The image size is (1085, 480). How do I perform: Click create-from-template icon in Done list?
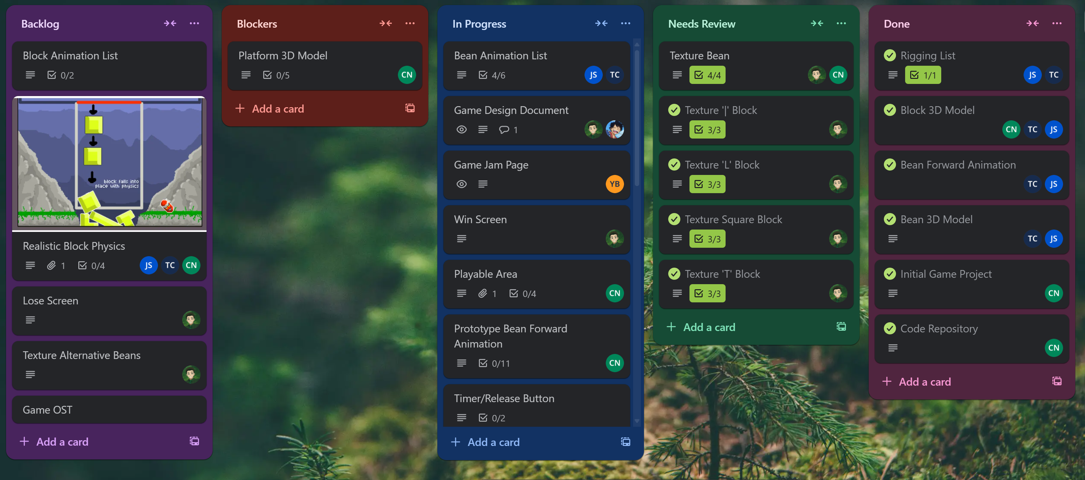tap(1057, 382)
